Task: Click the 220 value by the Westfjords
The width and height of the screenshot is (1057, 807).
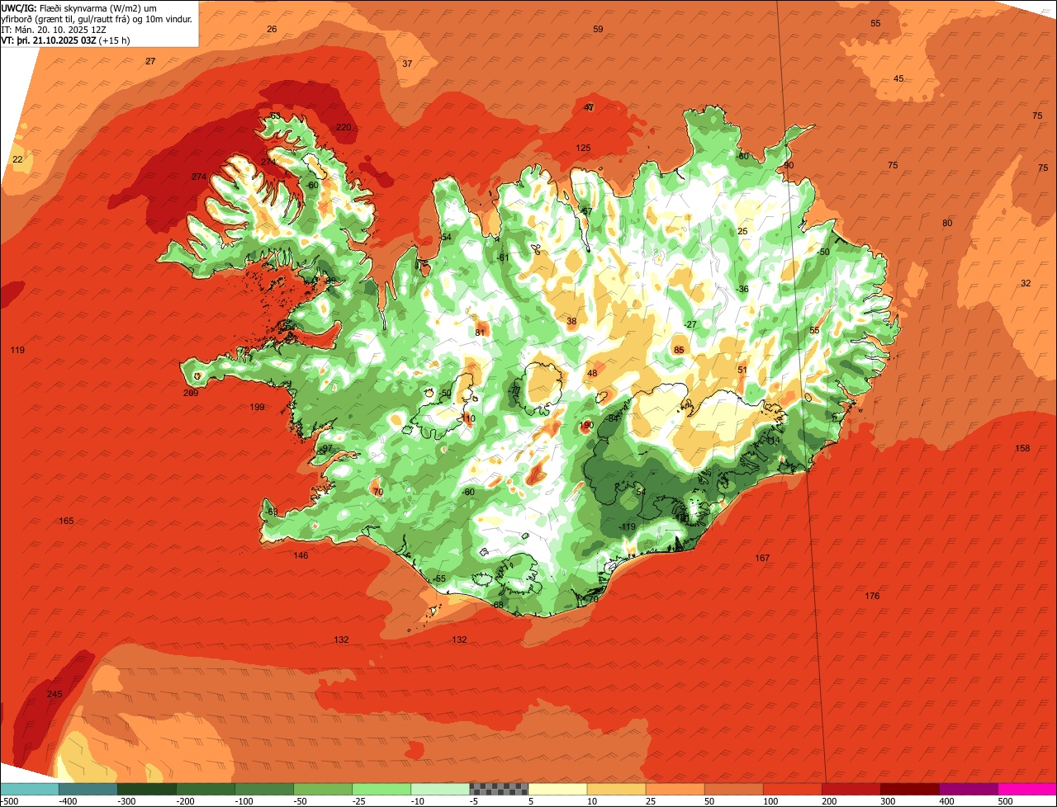Action: point(344,127)
